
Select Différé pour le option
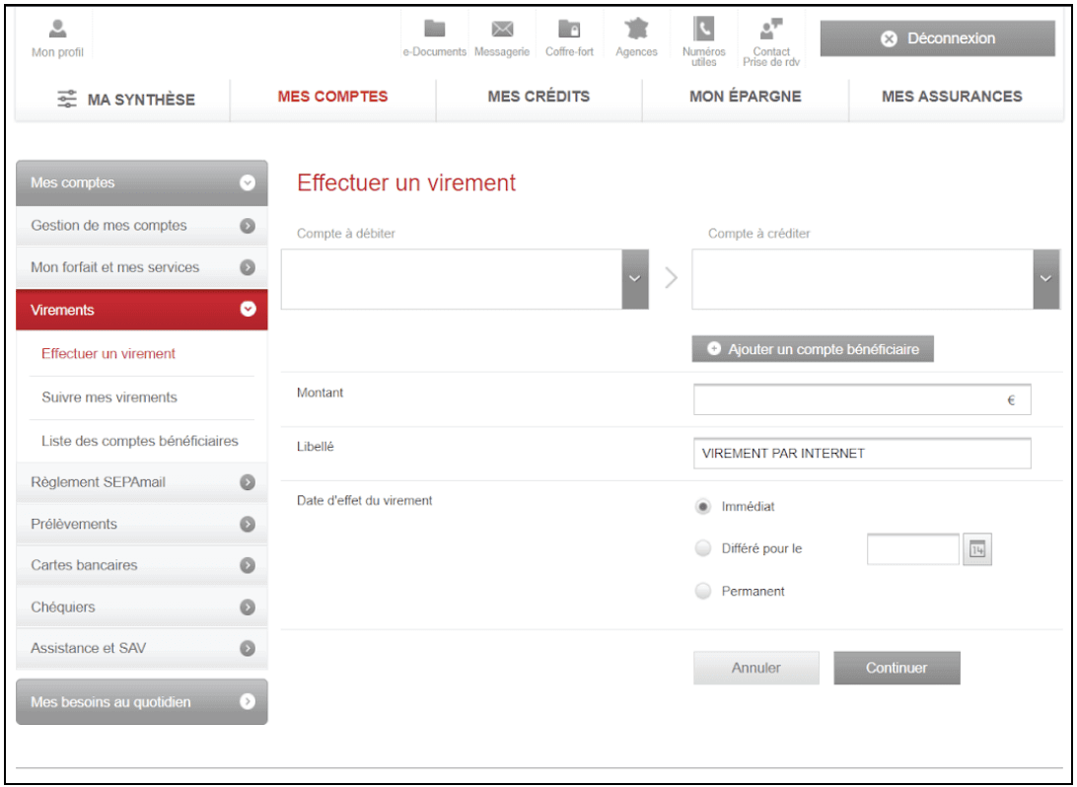(702, 548)
